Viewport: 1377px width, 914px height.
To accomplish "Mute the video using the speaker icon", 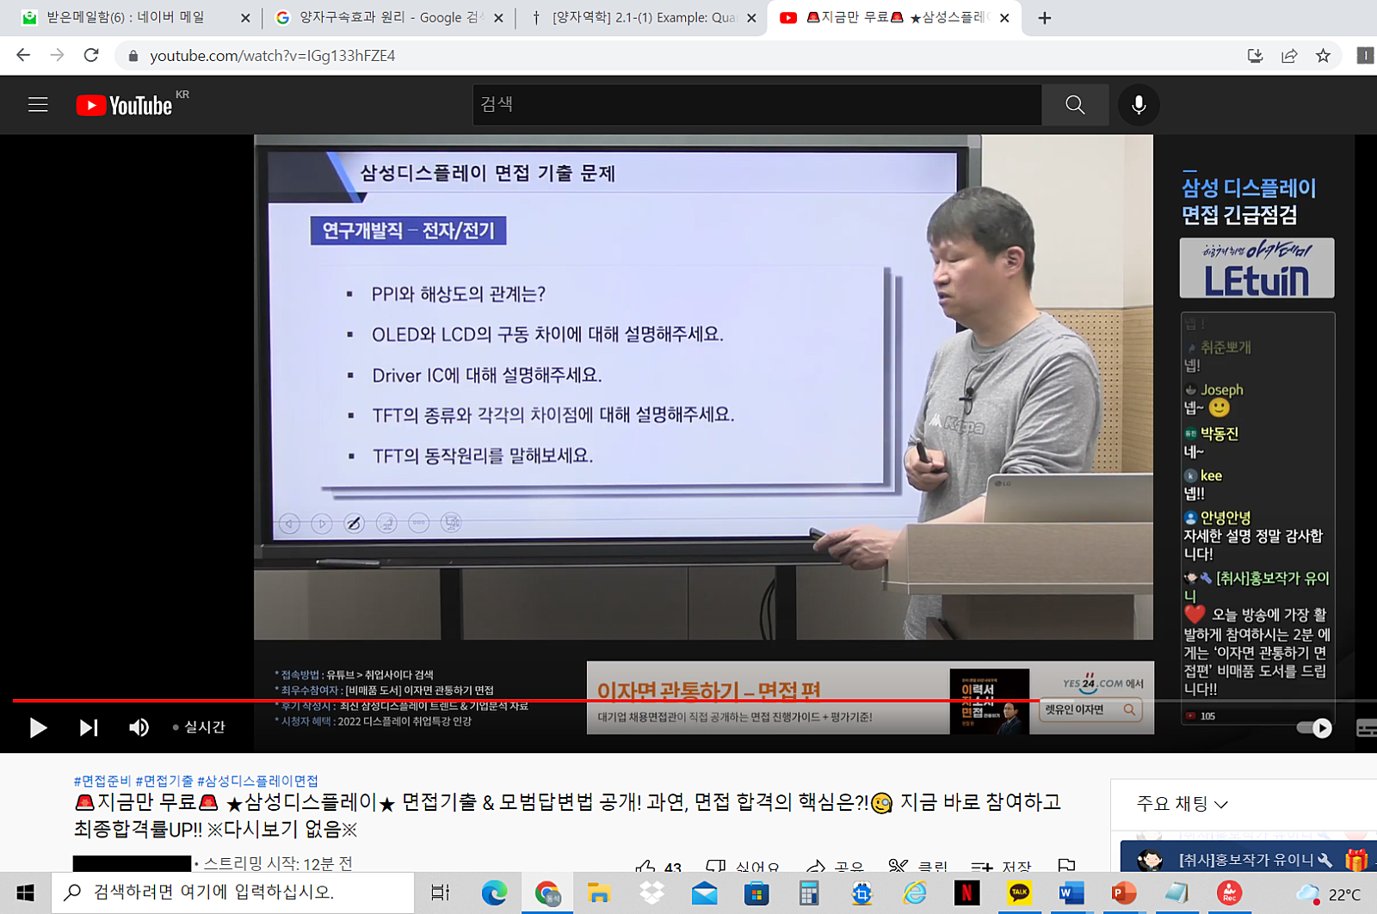I will [x=139, y=727].
